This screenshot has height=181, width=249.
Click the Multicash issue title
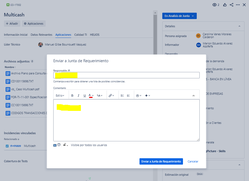click(x=14, y=15)
